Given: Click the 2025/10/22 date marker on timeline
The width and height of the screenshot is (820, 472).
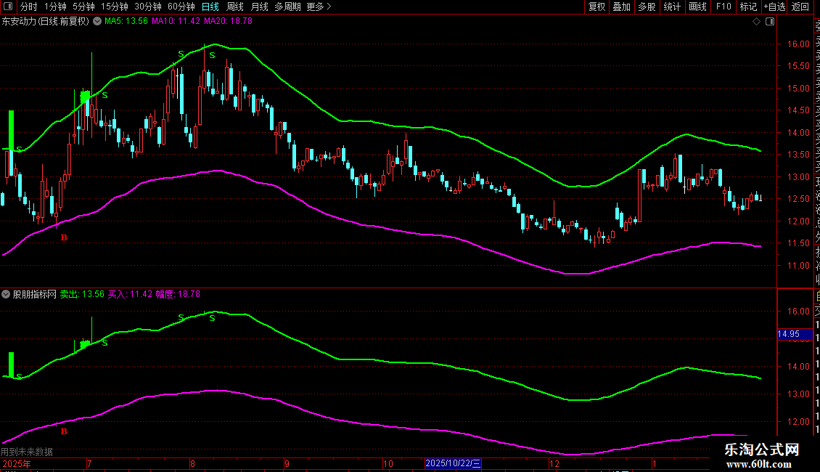Looking at the screenshot, I should click(x=453, y=463).
